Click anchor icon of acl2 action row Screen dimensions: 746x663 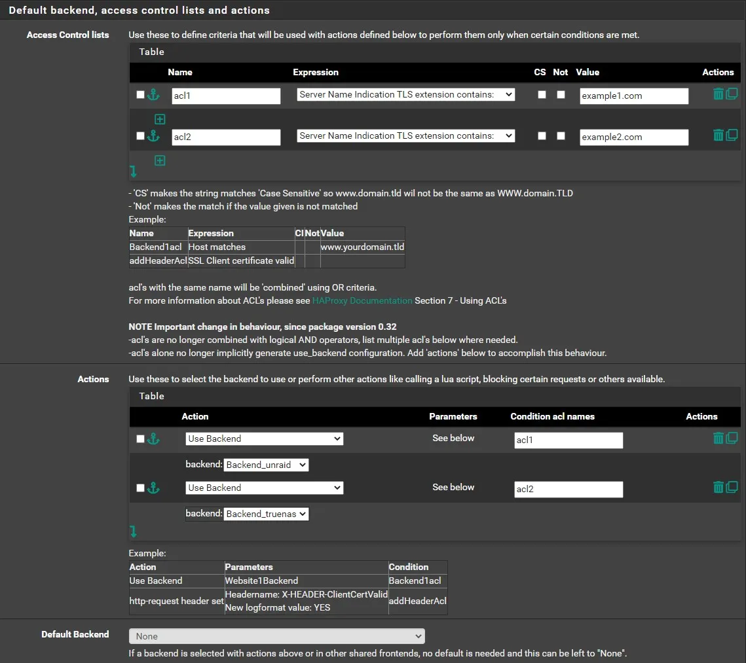153,488
